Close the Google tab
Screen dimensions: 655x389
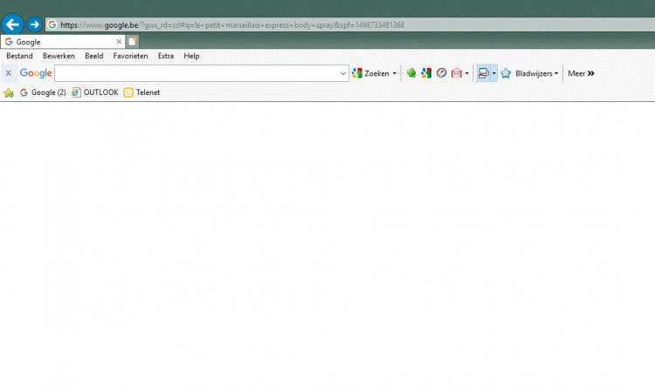click(119, 41)
